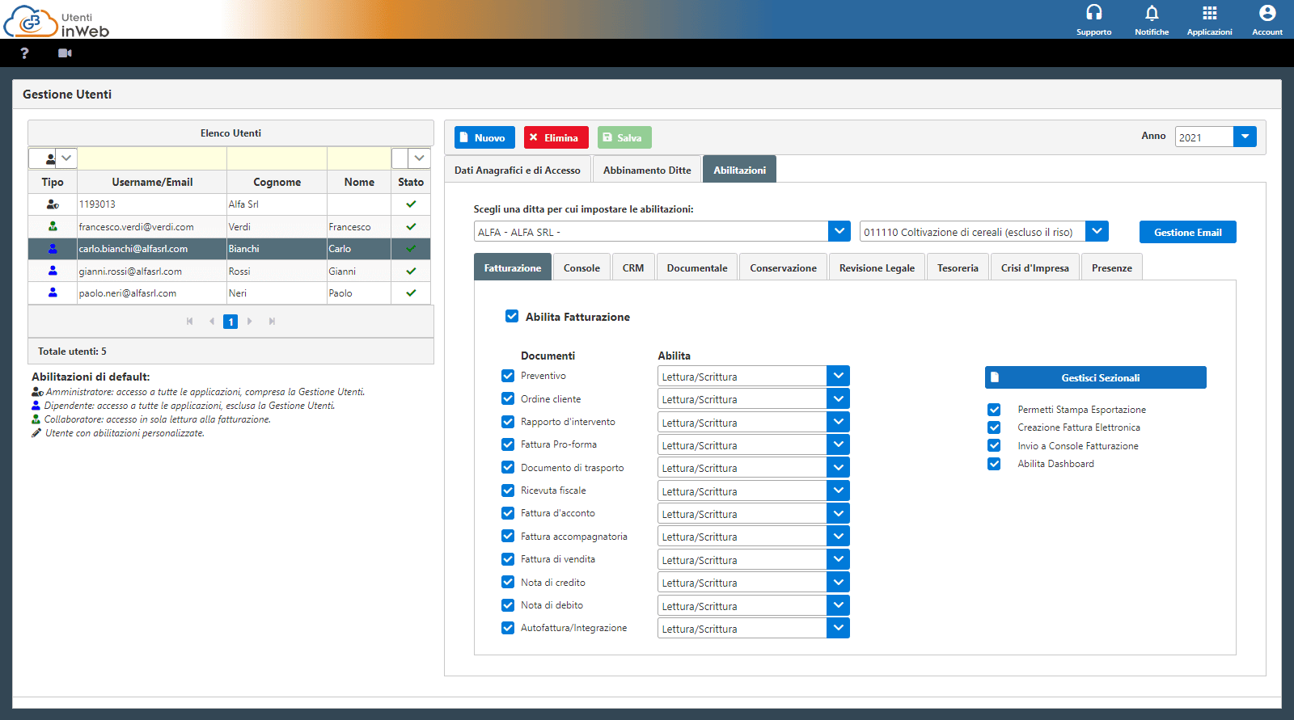Click the administrator icon for user 1193013
This screenshot has width=1294, height=720.
point(53,204)
